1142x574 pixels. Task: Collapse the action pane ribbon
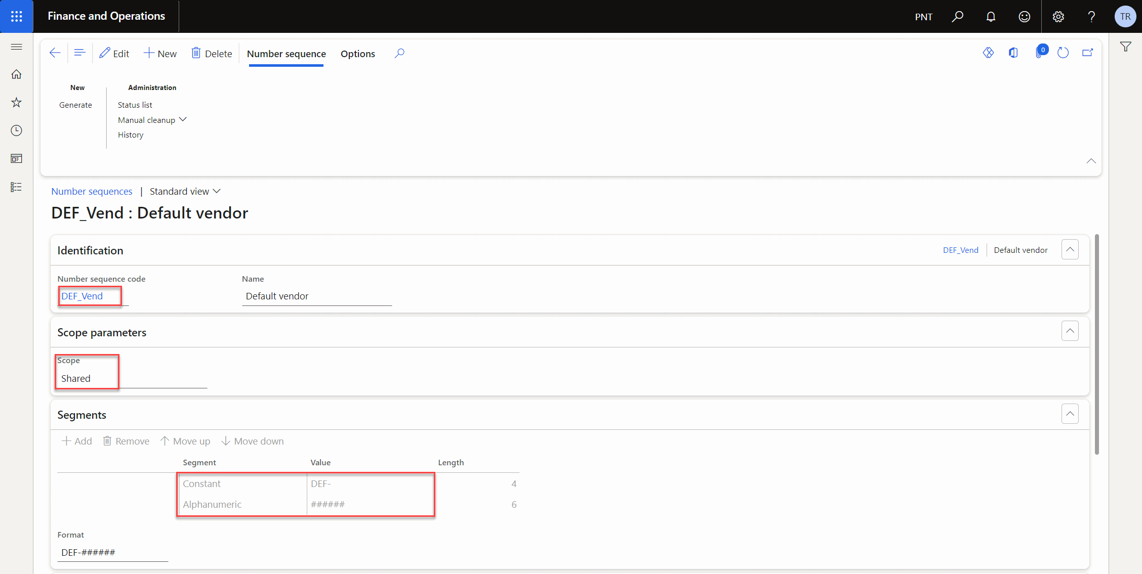pyautogui.click(x=1091, y=161)
